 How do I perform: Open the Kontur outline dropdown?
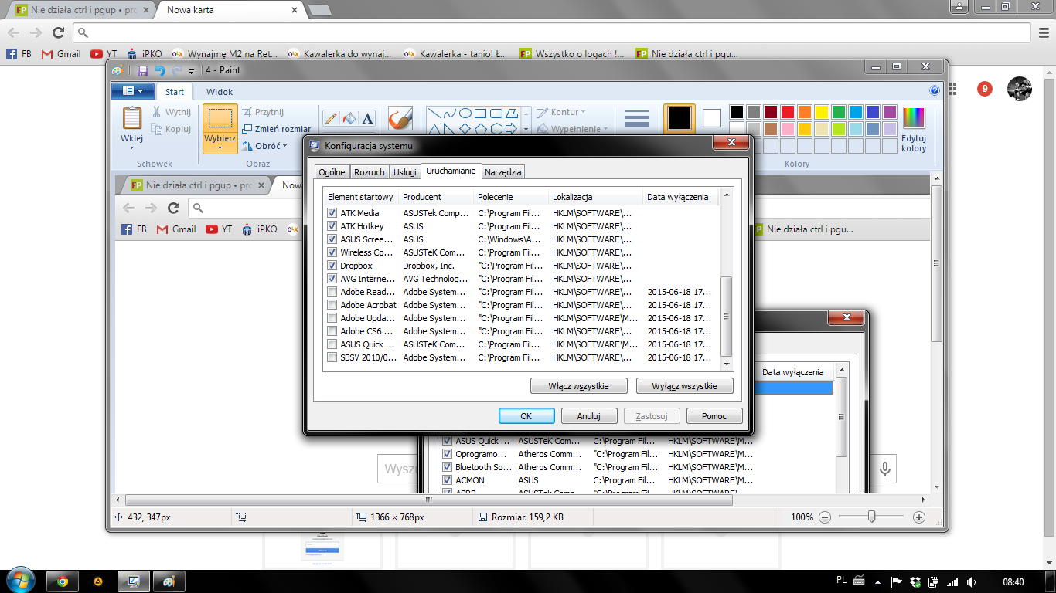coord(562,112)
